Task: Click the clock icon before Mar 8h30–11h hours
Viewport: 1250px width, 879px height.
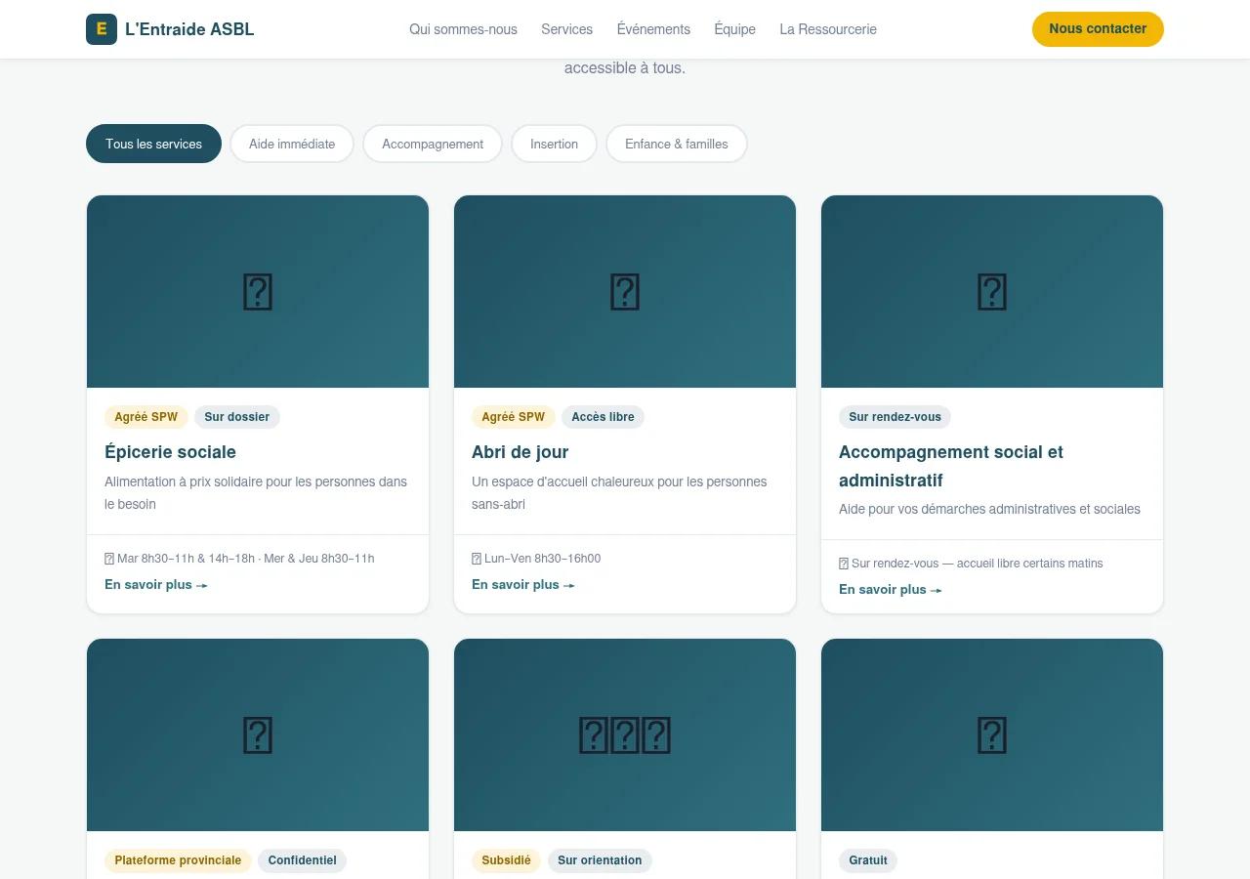Action: [109, 559]
